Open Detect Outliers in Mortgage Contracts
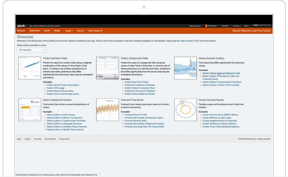Viewport: 288px width, 177px height. point(64,124)
